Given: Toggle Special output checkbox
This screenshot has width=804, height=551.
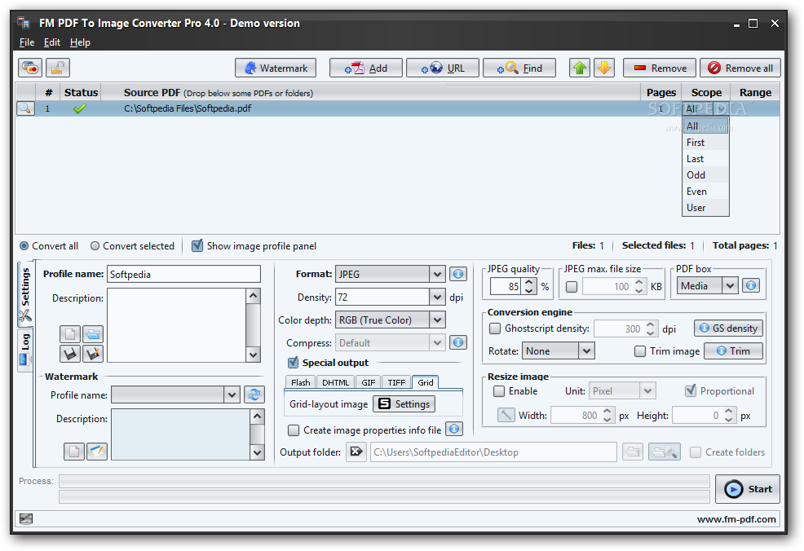Looking at the screenshot, I should click(x=293, y=363).
